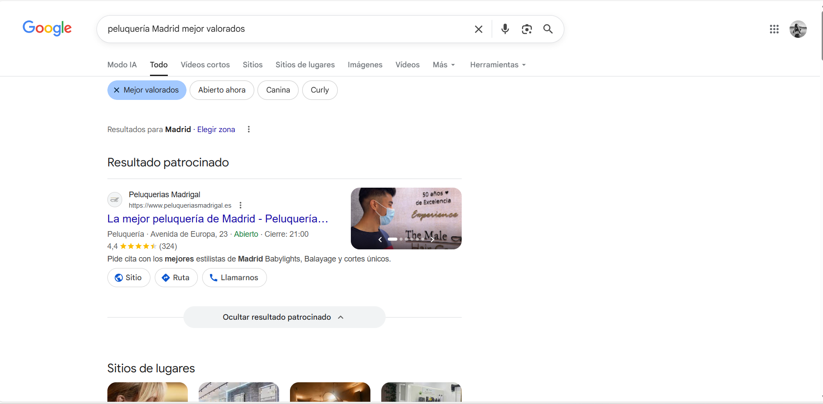The height and width of the screenshot is (404, 823).
Task: Open the Google account profile picture
Action: [798, 29]
